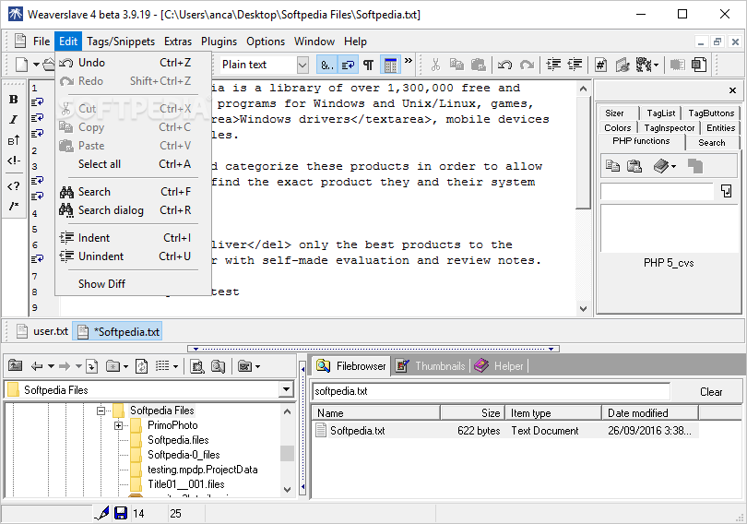Open the Helper tab

click(500, 366)
